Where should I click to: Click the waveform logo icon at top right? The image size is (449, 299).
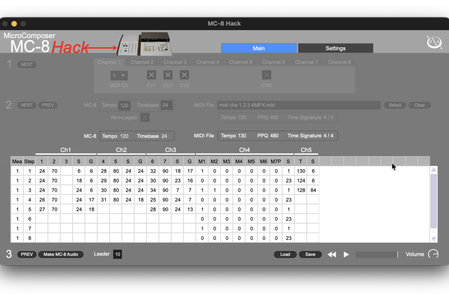click(434, 42)
